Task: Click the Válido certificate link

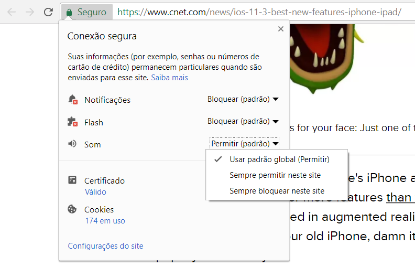Action: tap(95, 192)
